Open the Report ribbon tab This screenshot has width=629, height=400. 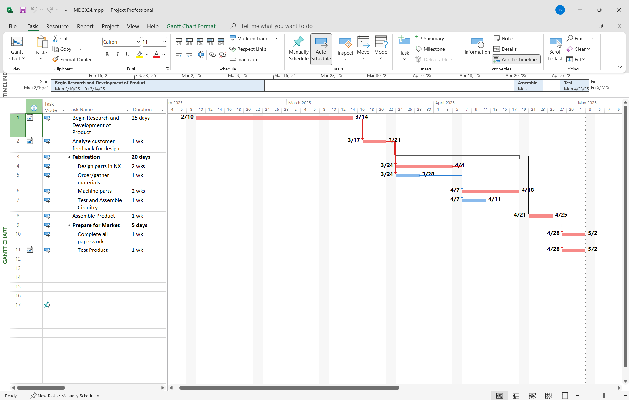(85, 26)
